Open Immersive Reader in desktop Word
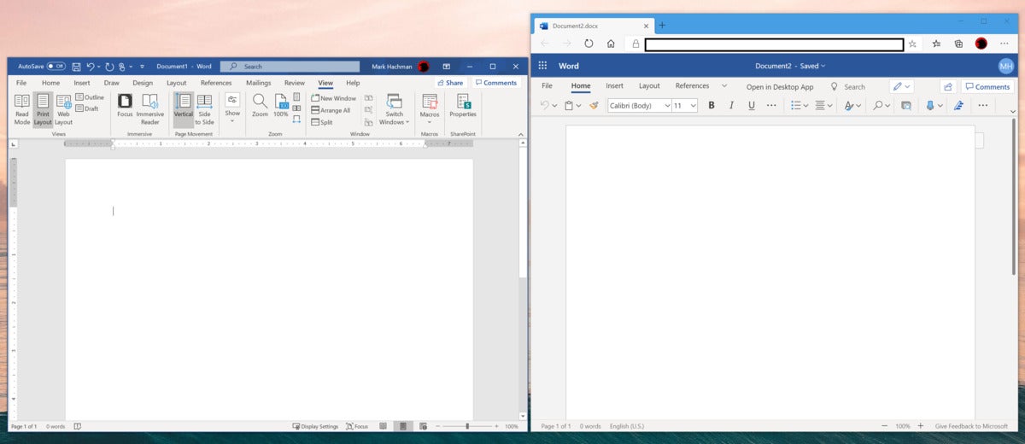The image size is (1025, 444). point(150,109)
